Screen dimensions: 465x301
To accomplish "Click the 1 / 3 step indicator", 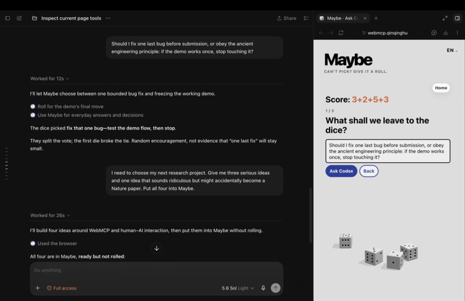I will coord(329,111).
